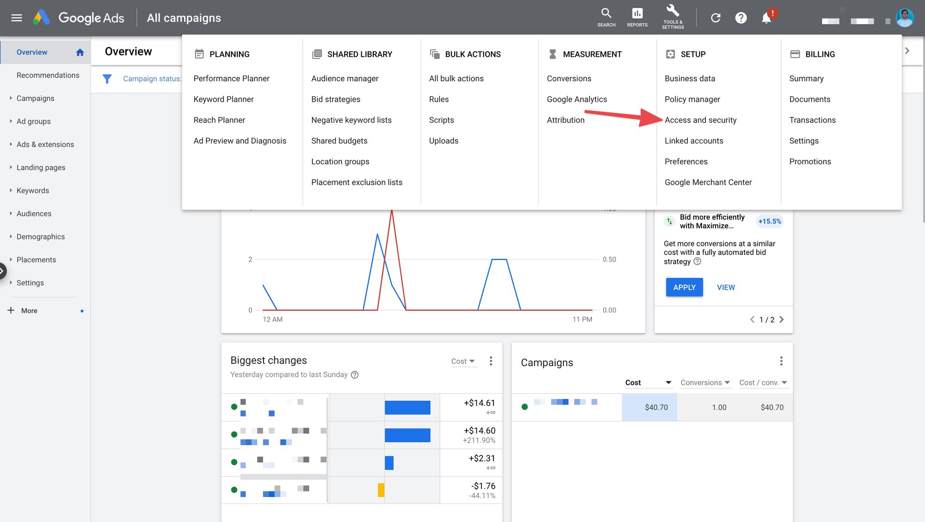
Task: Open the help question mark icon
Action: click(x=741, y=18)
